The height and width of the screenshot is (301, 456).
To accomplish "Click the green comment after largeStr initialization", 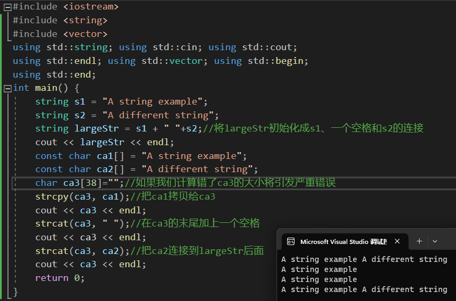I will pyautogui.click(x=312, y=128).
